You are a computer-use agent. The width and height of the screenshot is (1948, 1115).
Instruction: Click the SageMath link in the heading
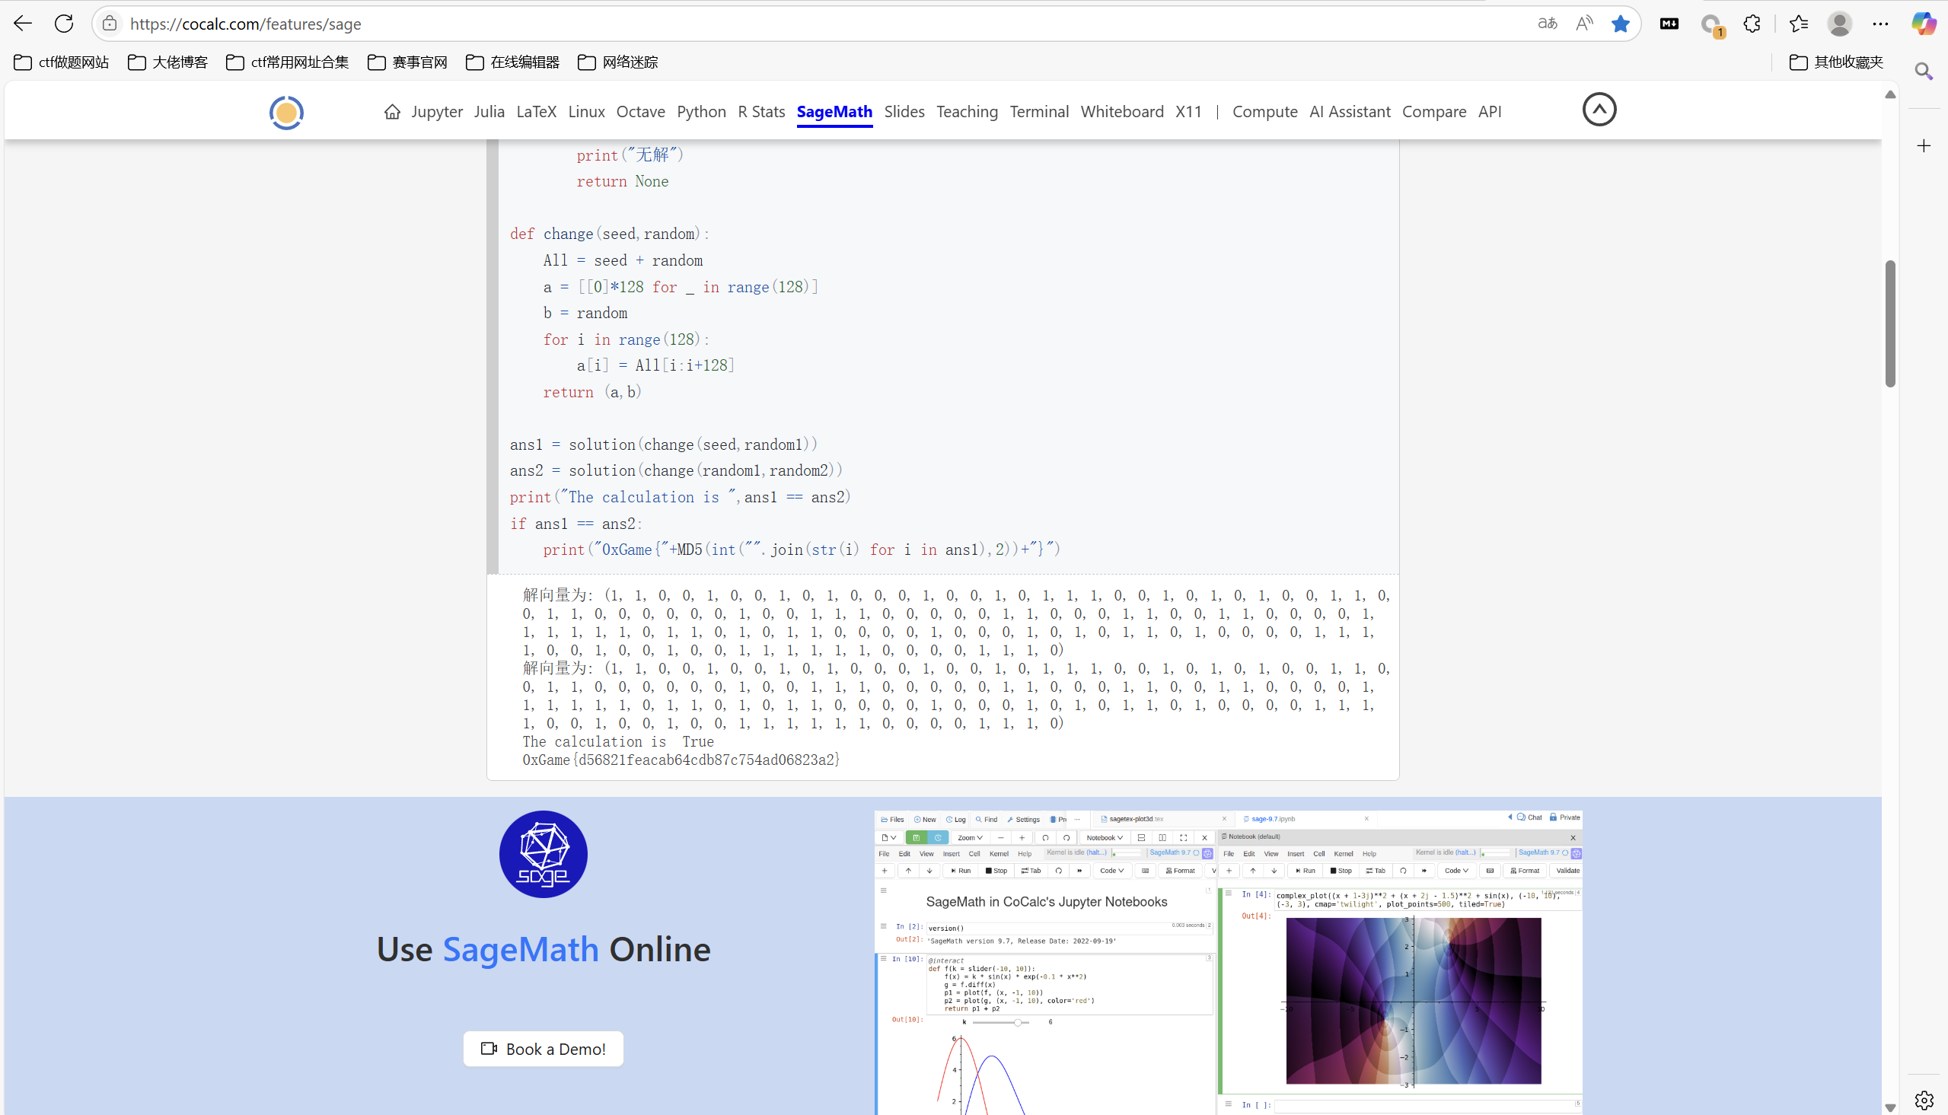[x=521, y=950]
